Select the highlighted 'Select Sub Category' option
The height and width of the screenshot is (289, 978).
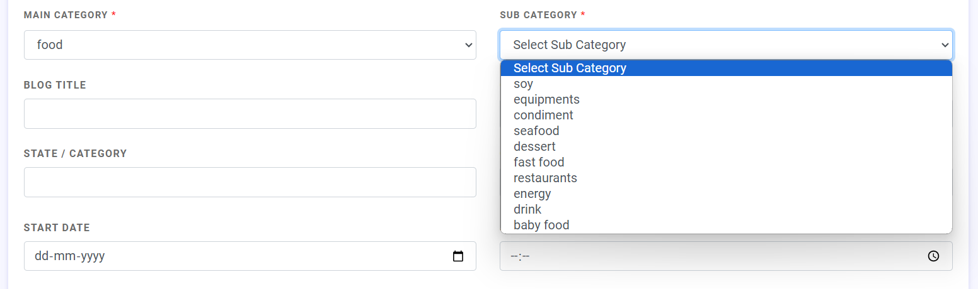(x=570, y=68)
